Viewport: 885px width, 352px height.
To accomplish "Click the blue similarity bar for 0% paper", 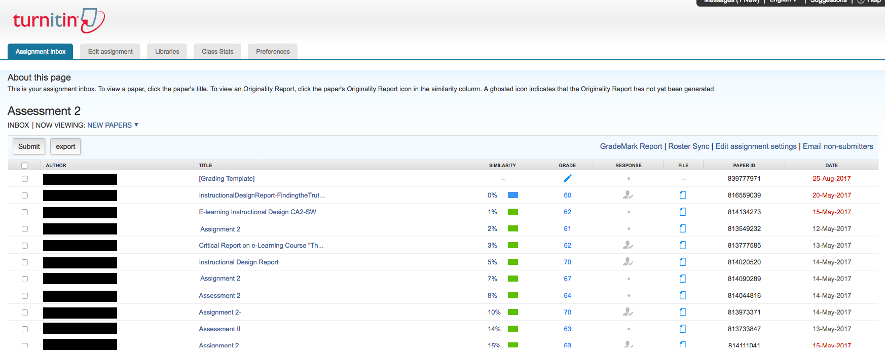I will click(x=513, y=195).
